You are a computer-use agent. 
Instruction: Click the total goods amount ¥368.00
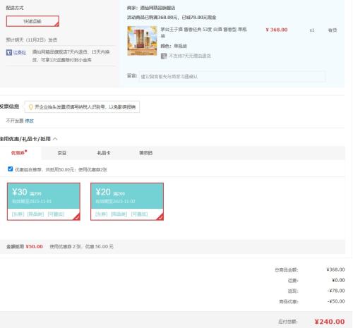335,269
